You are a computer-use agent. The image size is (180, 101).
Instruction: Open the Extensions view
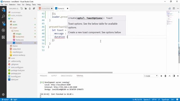point(3,37)
